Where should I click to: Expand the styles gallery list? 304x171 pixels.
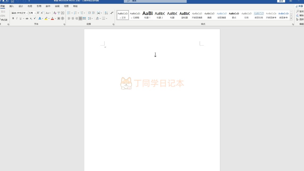click(291, 19)
